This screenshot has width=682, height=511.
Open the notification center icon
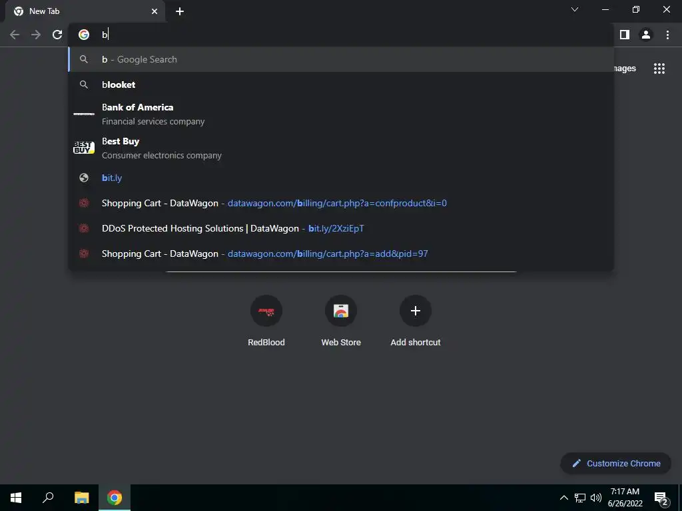click(x=661, y=498)
